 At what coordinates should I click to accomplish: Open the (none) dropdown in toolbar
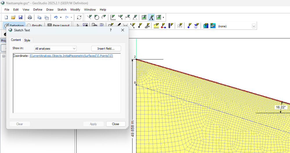pyautogui.click(x=254, y=26)
